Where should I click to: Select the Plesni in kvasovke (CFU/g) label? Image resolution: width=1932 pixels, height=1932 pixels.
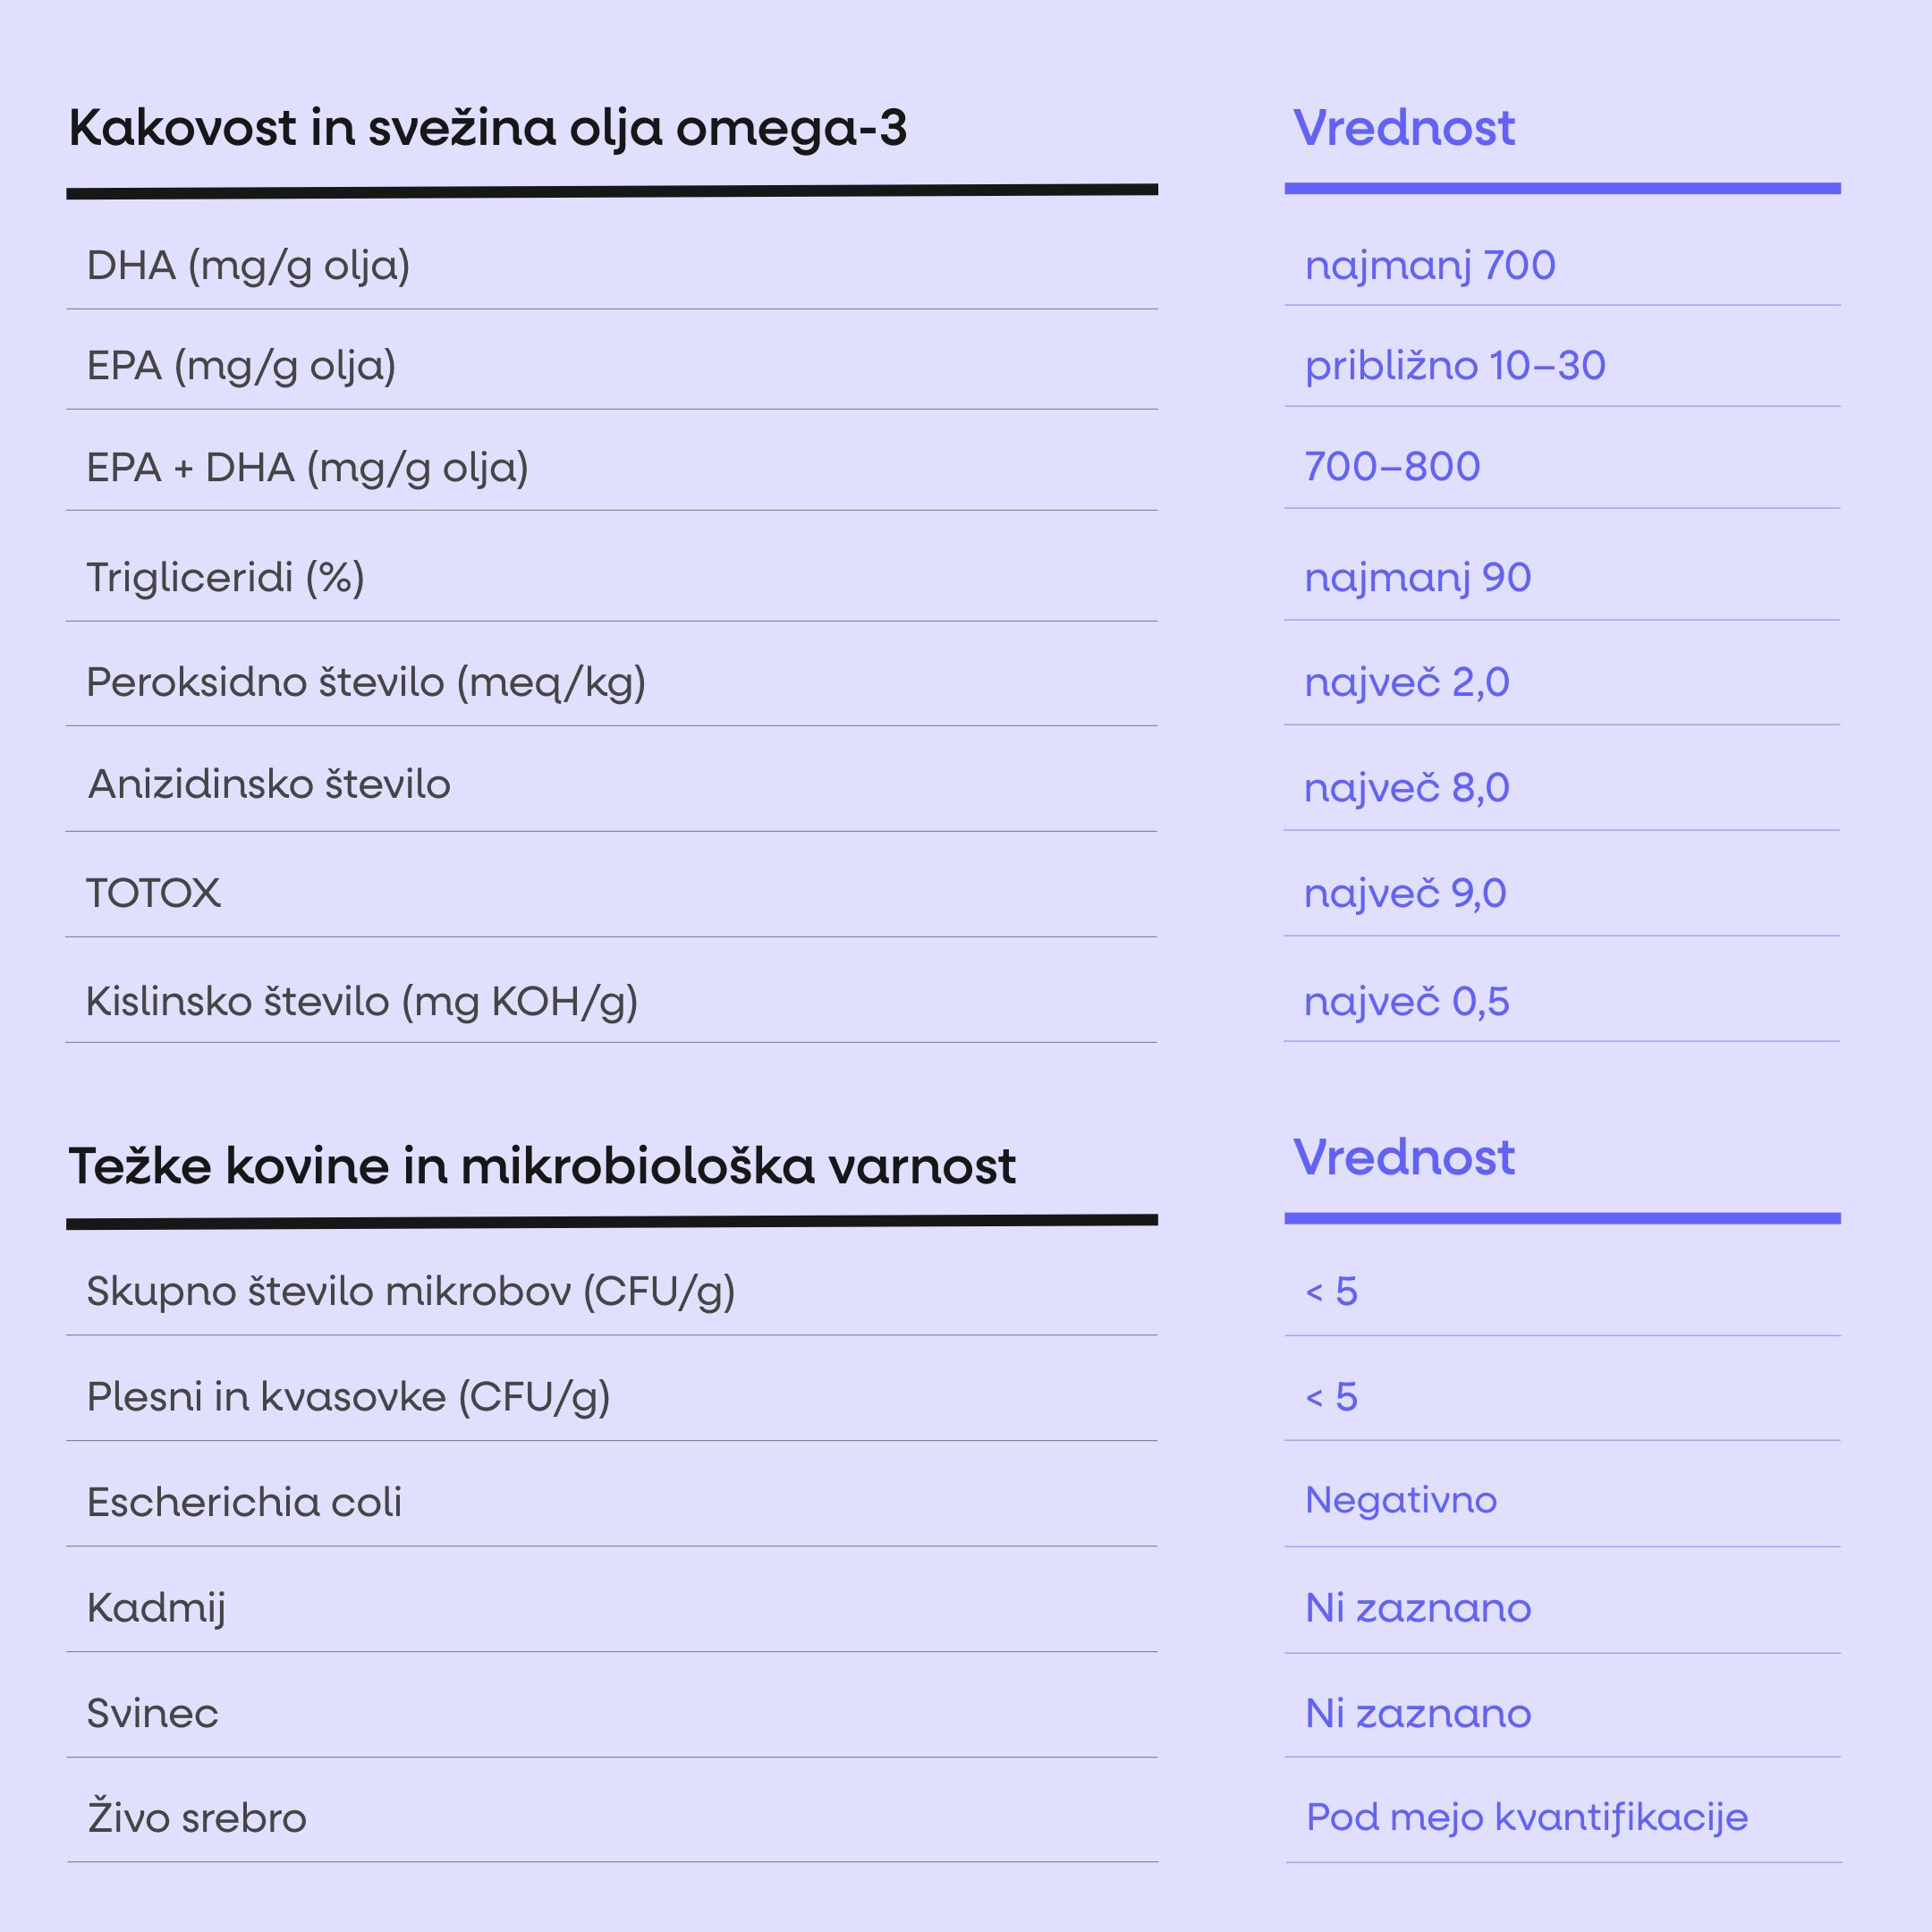click(348, 1397)
